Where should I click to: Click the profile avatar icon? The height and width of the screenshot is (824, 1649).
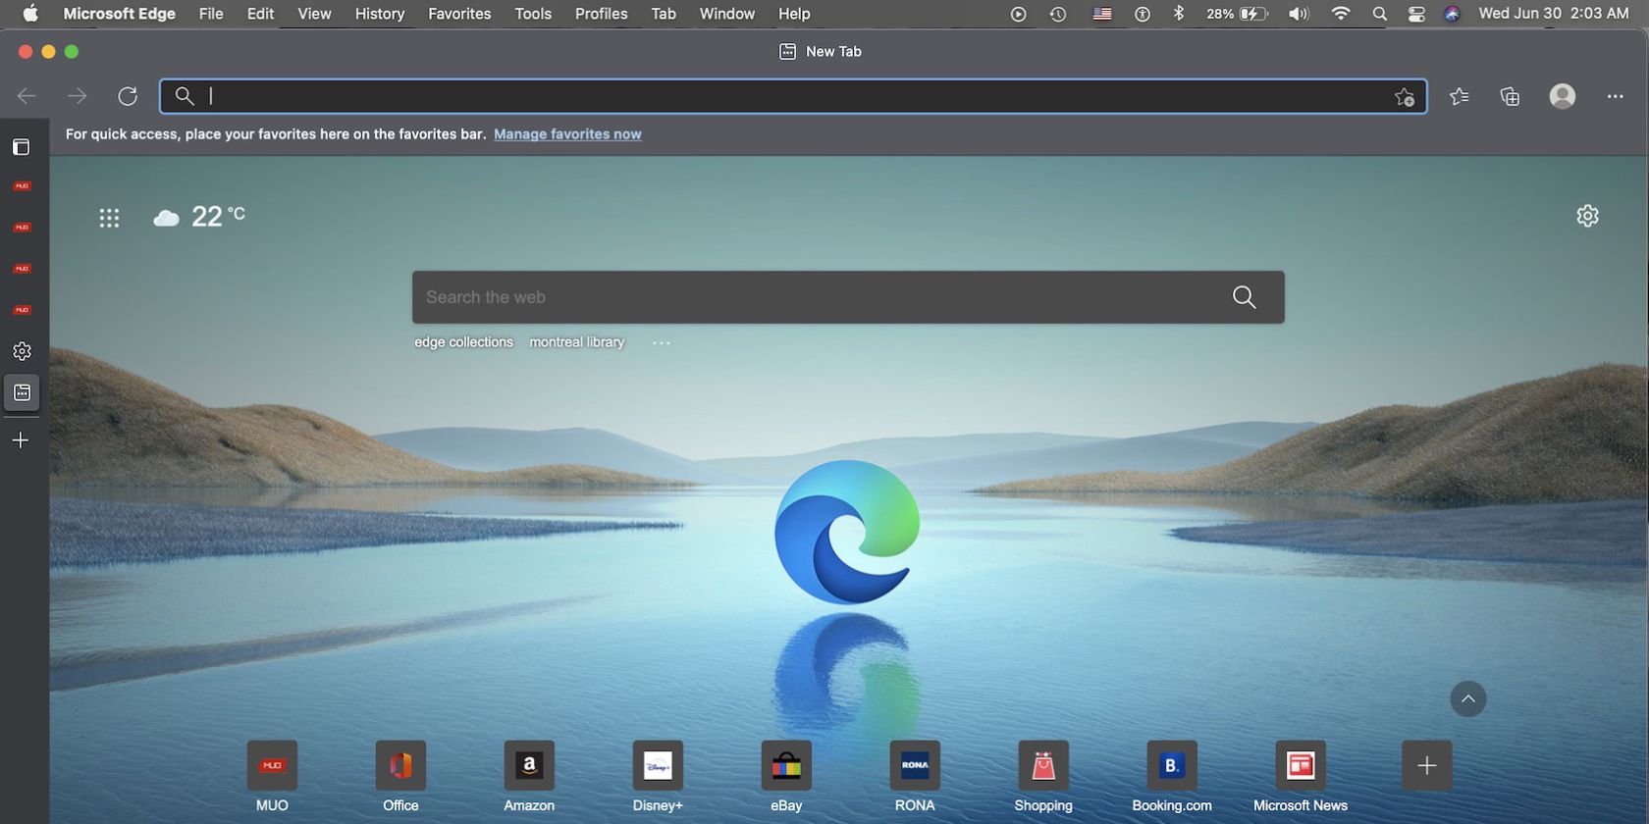point(1562,96)
